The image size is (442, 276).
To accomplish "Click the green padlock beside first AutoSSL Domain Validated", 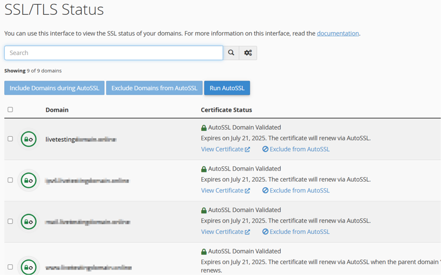I will coord(204,128).
